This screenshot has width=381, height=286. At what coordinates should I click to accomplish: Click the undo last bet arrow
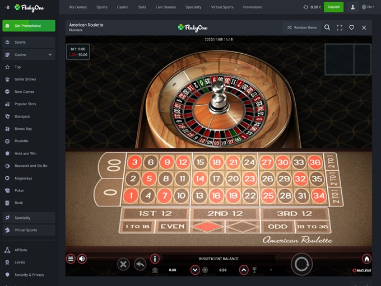(x=140, y=264)
